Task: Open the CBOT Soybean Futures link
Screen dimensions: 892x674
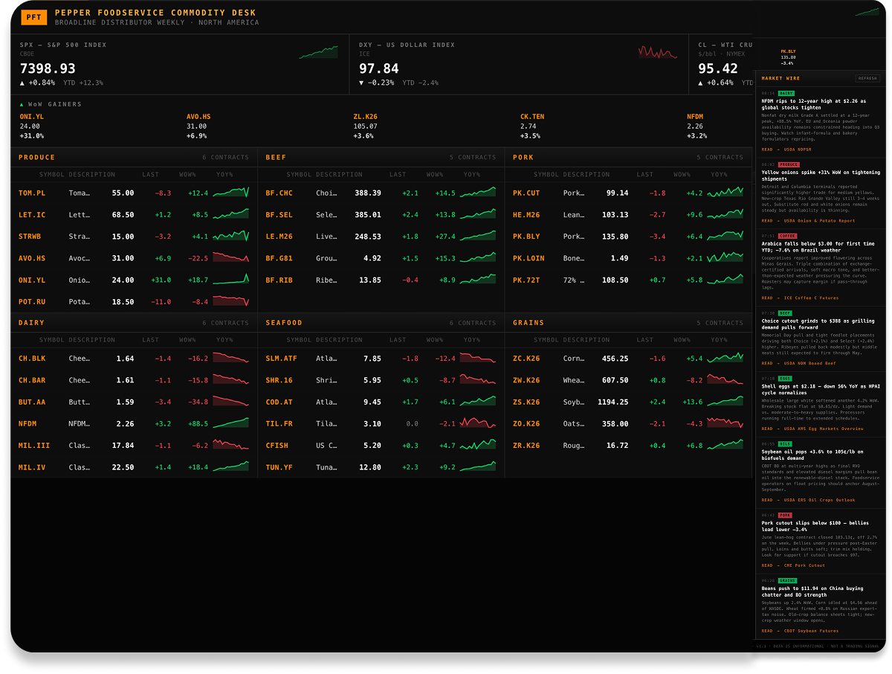Action: pos(800,631)
